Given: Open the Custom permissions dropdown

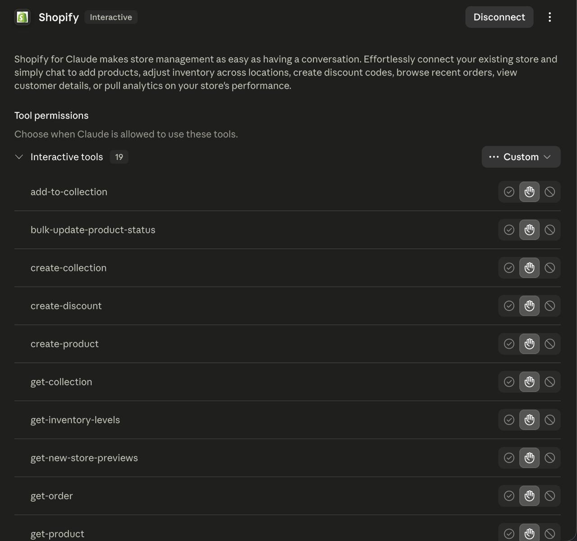Looking at the screenshot, I should tap(521, 157).
